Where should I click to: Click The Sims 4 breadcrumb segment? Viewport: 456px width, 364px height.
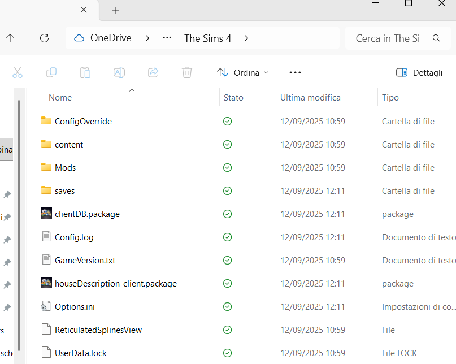pyautogui.click(x=207, y=38)
